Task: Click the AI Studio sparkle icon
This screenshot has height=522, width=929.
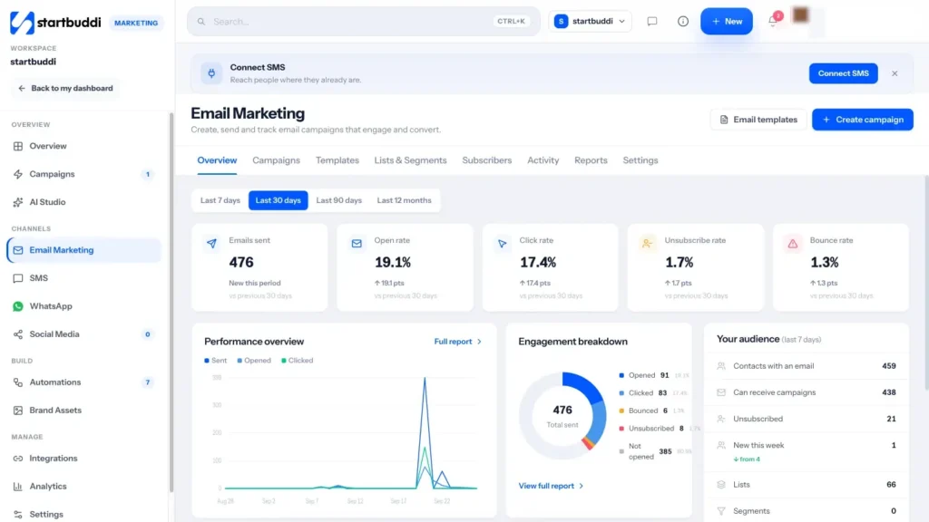Action: (x=18, y=202)
